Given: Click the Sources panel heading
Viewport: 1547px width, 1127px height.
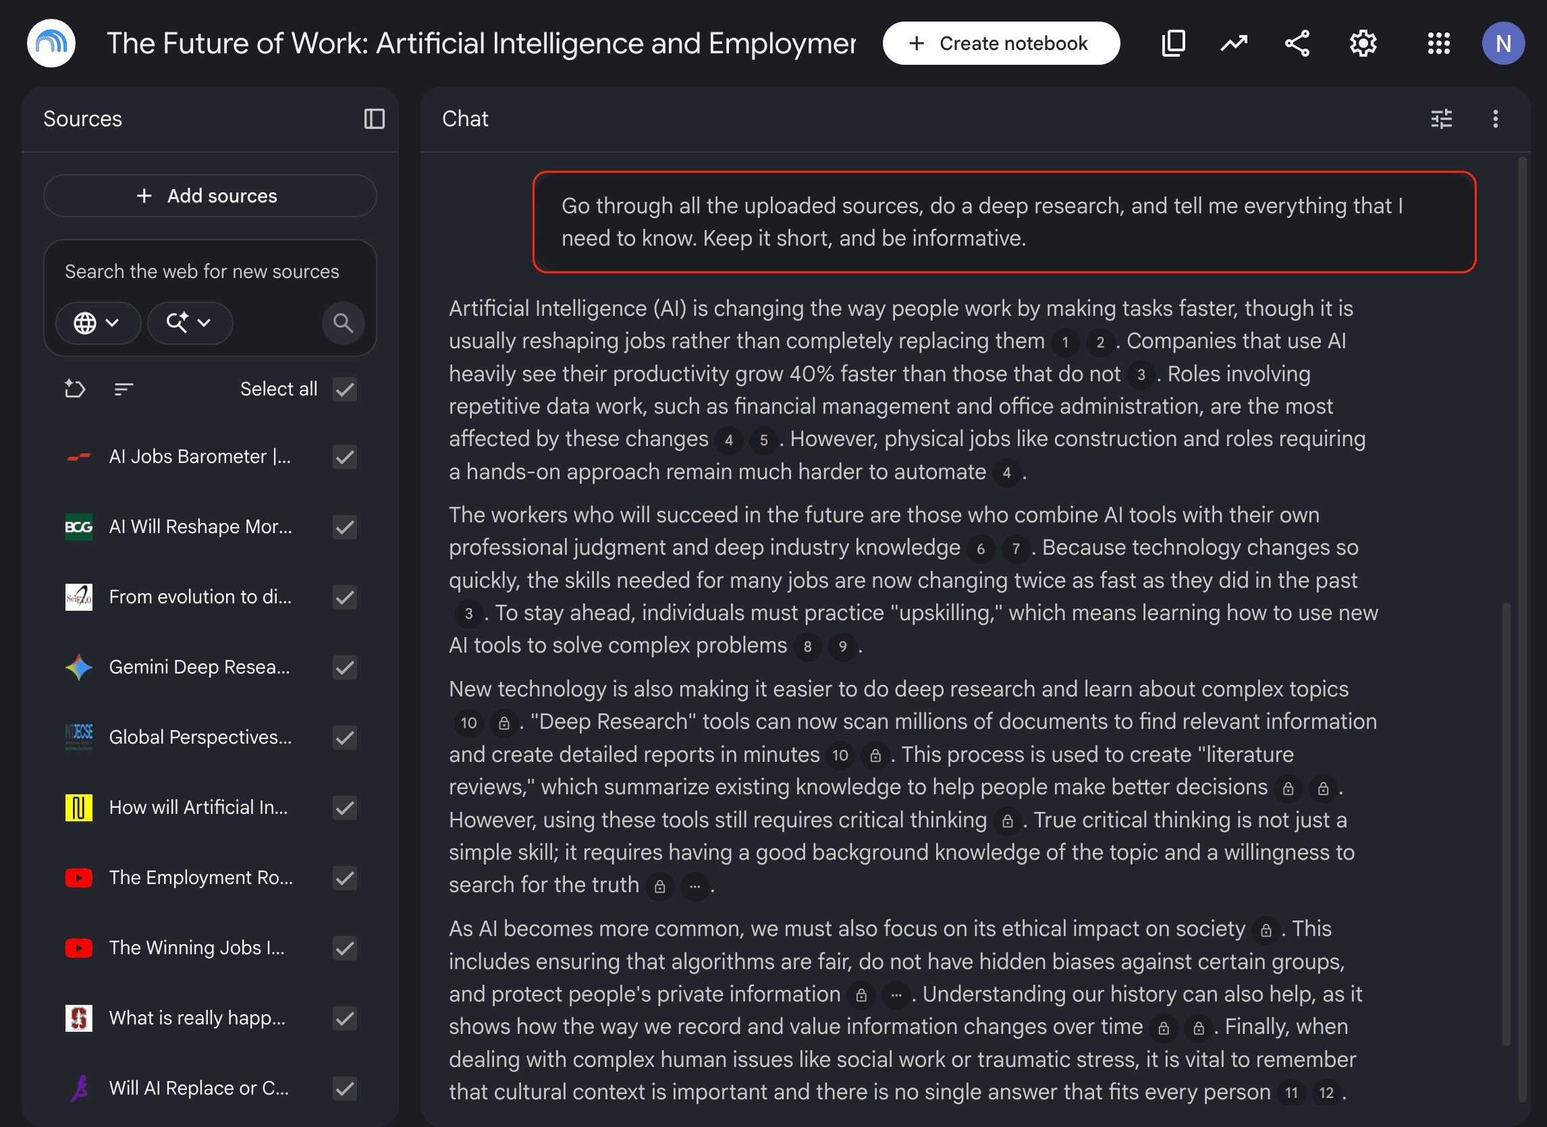Looking at the screenshot, I should click(x=82, y=119).
